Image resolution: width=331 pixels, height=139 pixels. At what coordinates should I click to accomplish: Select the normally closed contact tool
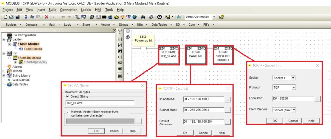(120, 45)
